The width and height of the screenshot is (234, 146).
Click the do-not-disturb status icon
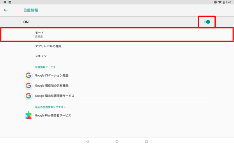click(x=215, y=2)
